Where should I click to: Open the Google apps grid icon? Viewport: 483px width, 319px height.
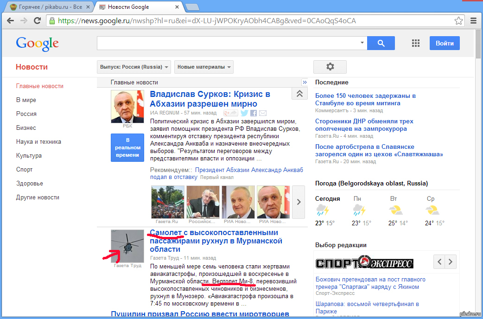pyautogui.click(x=416, y=43)
